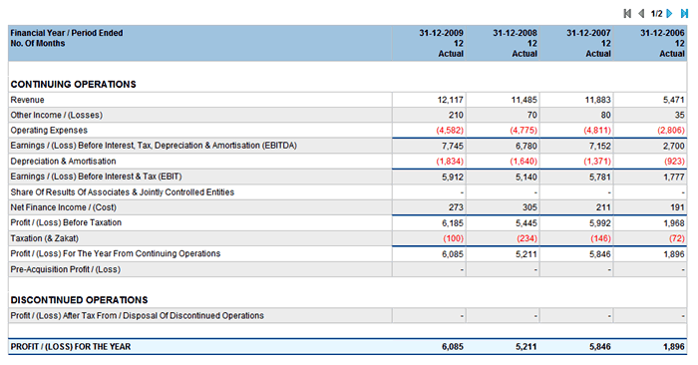Click taxation value (72)
Viewport: 698px width, 365px height.
(677, 238)
